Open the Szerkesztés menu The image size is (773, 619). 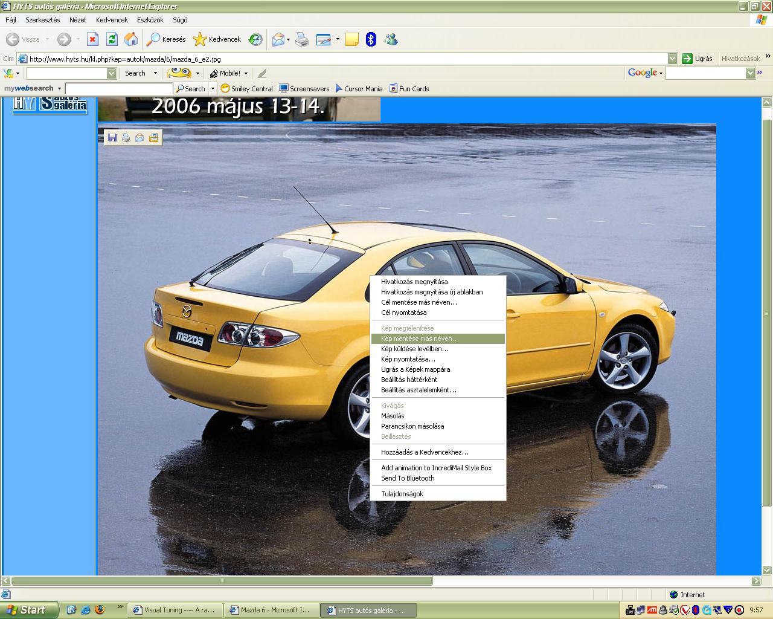42,20
